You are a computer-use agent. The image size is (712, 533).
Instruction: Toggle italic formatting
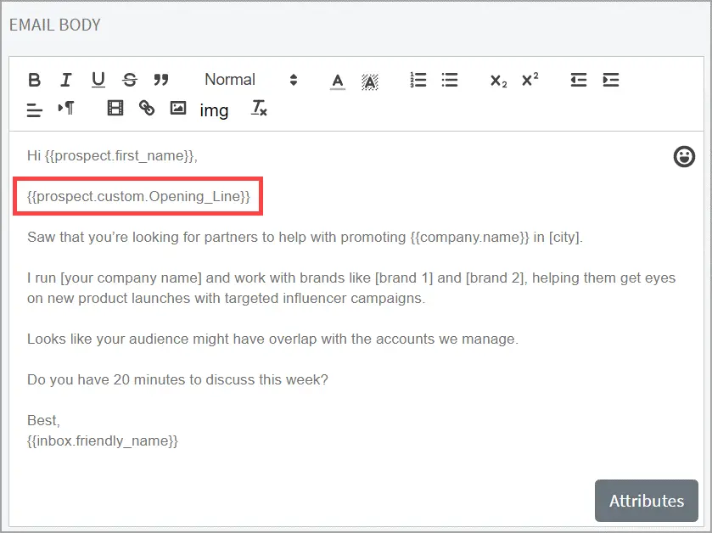pyautogui.click(x=66, y=80)
